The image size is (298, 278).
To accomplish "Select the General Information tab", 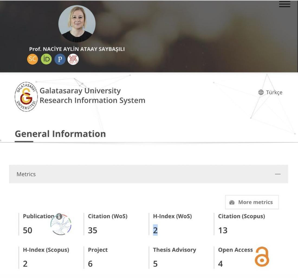I will click(x=60, y=134).
